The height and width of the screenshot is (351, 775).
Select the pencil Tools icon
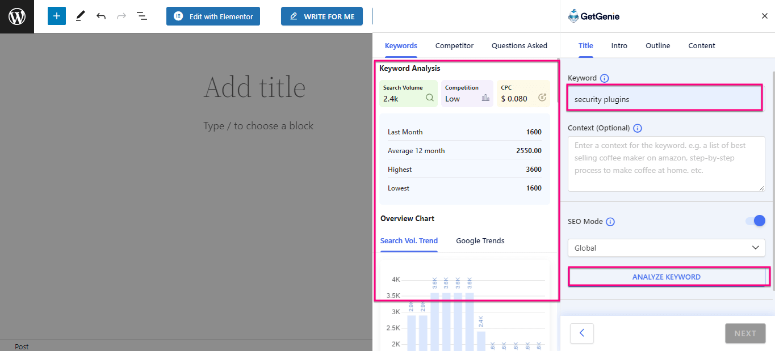80,16
